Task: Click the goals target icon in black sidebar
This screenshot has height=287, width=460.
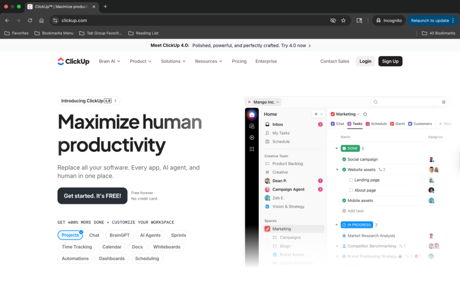Action: 252,138
